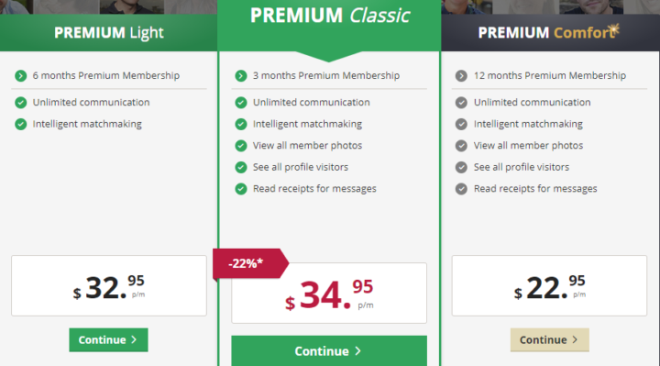Image resolution: width=660 pixels, height=366 pixels.
Task: Click the green check beside Read receipts for messages in Classic
Action: (x=241, y=189)
